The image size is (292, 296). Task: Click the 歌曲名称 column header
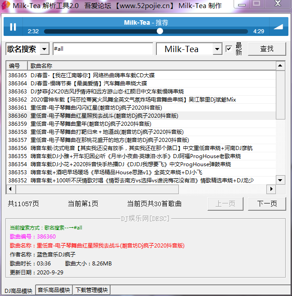click(151, 66)
